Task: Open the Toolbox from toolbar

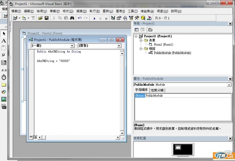Action: 137,18
